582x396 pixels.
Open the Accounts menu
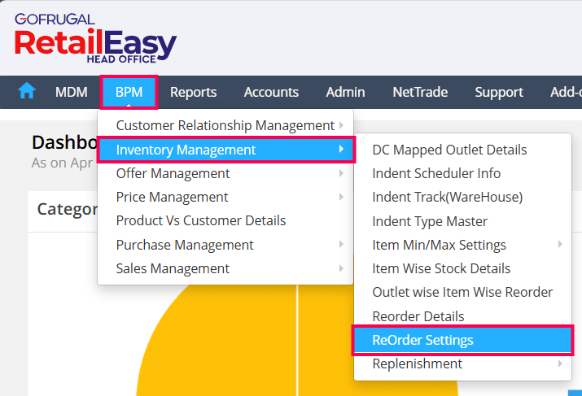(271, 92)
